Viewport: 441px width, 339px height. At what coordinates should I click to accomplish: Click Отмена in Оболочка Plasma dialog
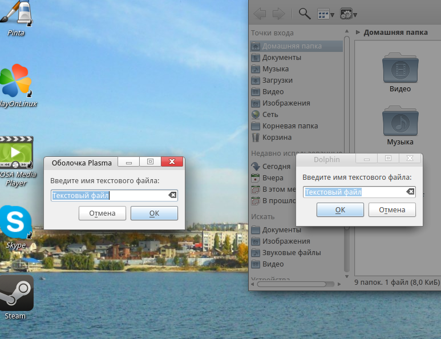[x=102, y=213]
